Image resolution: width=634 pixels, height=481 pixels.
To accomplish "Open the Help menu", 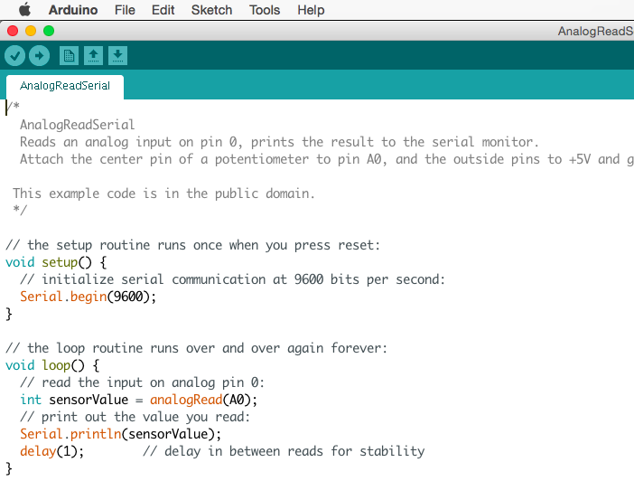I will click(x=311, y=10).
